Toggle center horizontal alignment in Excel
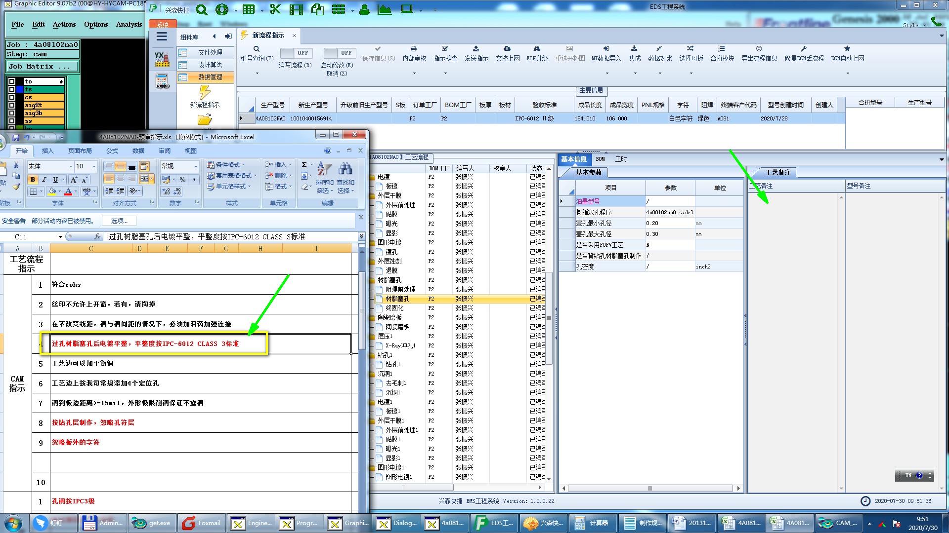949x533 pixels. pos(120,179)
